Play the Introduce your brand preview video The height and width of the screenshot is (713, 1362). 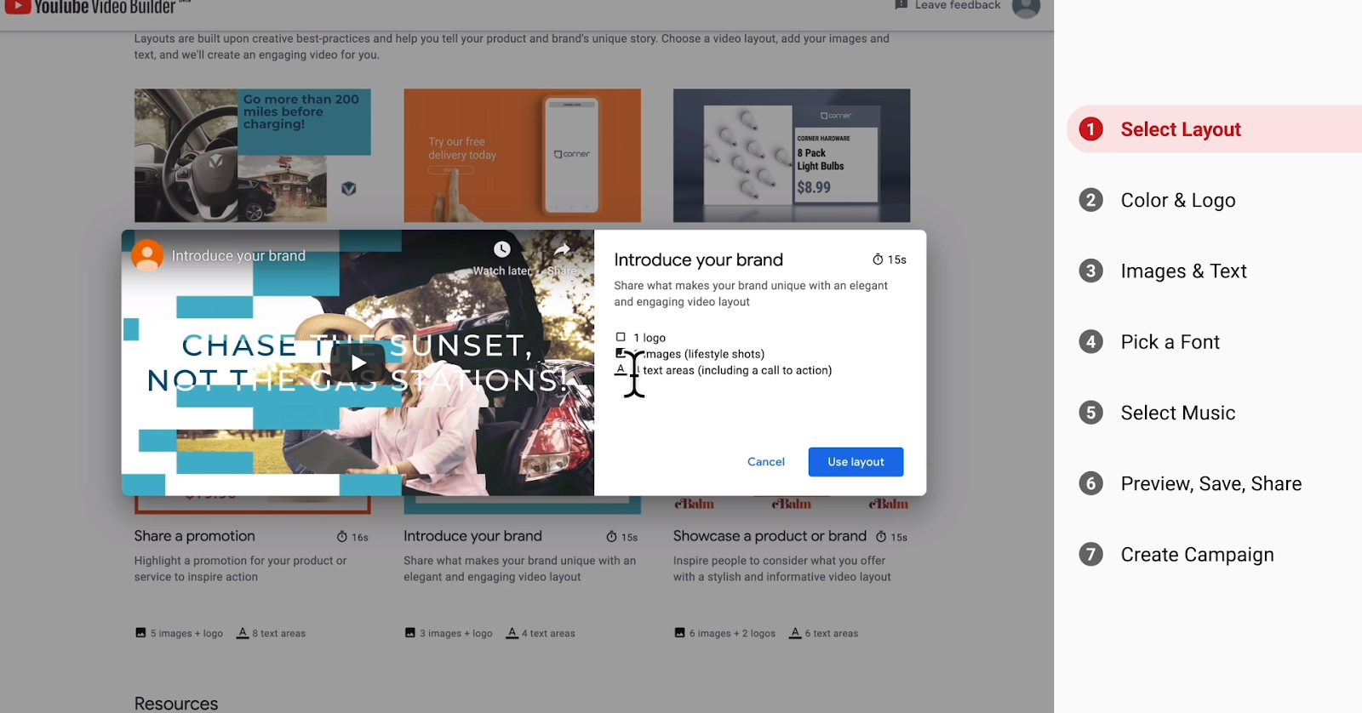[358, 363]
